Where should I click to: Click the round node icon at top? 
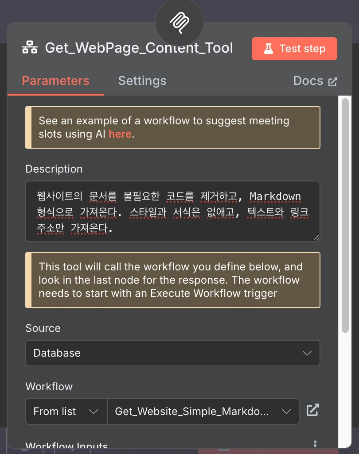pyautogui.click(x=179, y=23)
